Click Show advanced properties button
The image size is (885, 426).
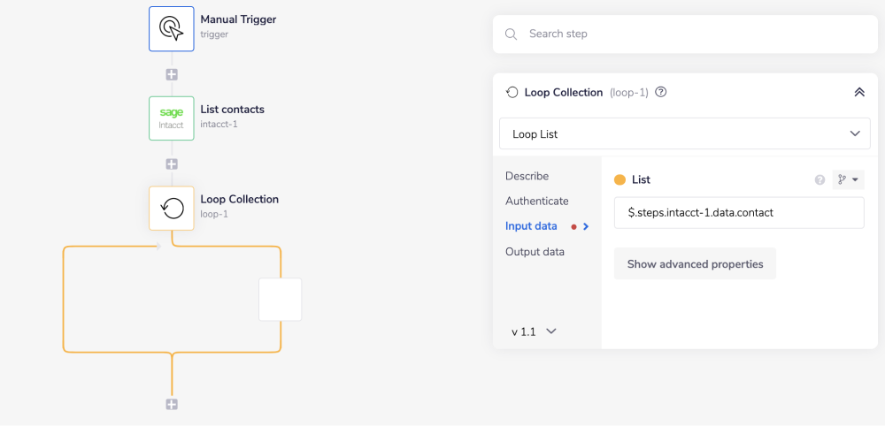point(695,264)
